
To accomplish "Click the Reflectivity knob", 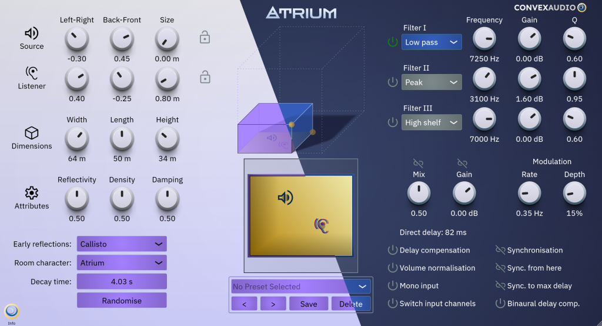I will tap(76, 199).
